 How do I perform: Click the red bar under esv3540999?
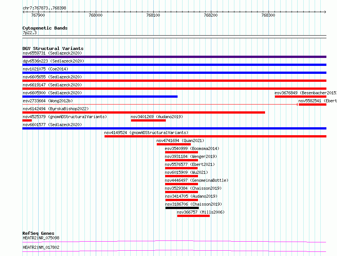181,152
